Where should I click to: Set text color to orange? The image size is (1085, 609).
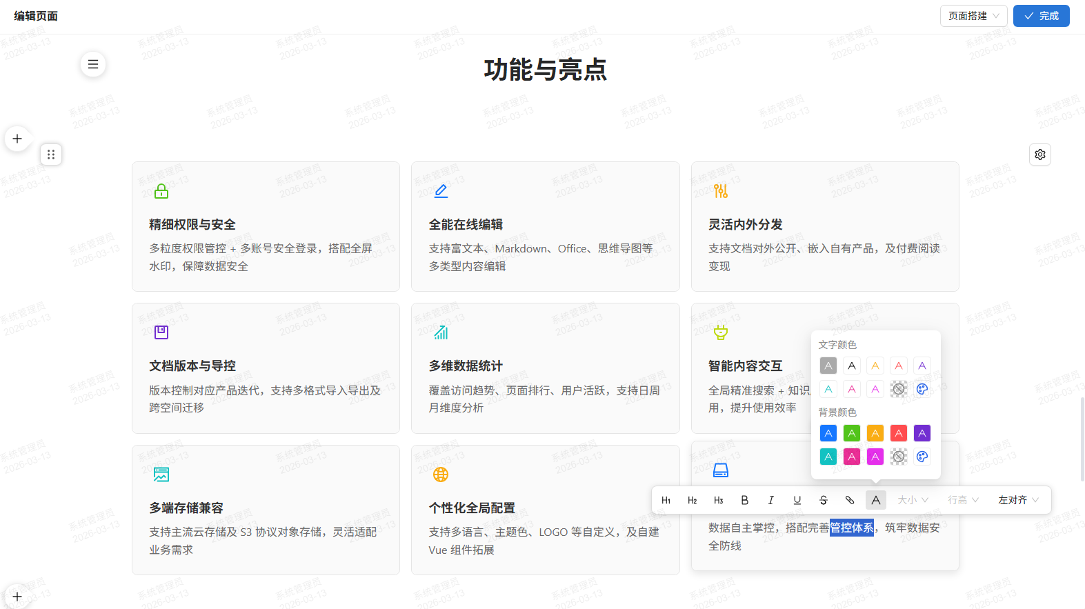pos(875,366)
